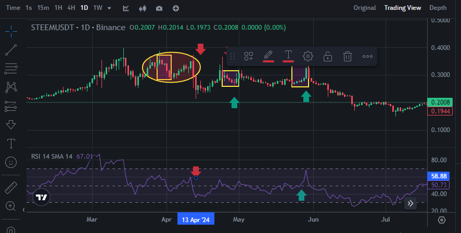Change text color with T icon
Screen dimensions: 461x233
point(288,56)
